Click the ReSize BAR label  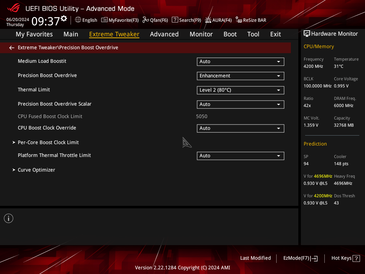pos(255,20)
